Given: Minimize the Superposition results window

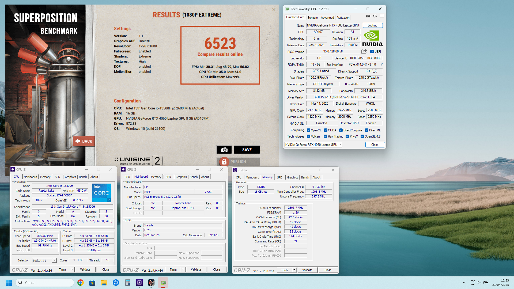Looking at the screenshot, I should click(266, 9).
